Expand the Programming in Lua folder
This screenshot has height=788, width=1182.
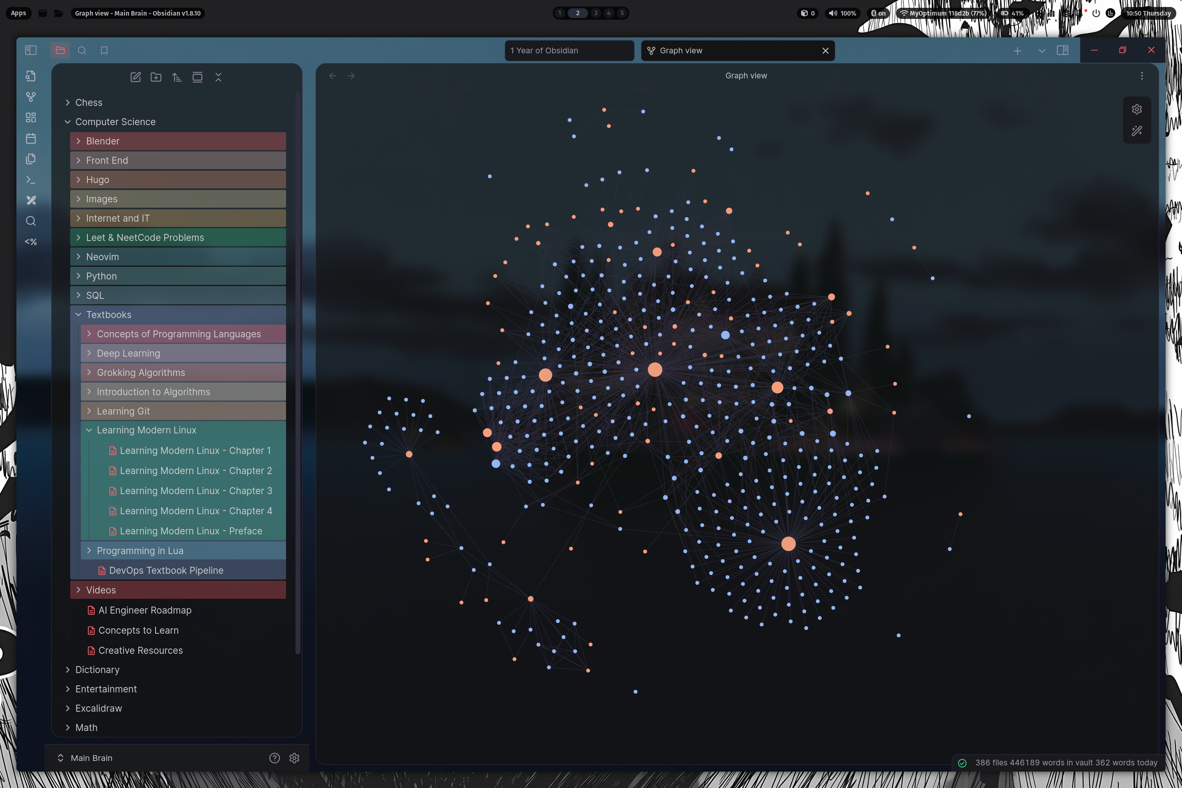[183, 551]
